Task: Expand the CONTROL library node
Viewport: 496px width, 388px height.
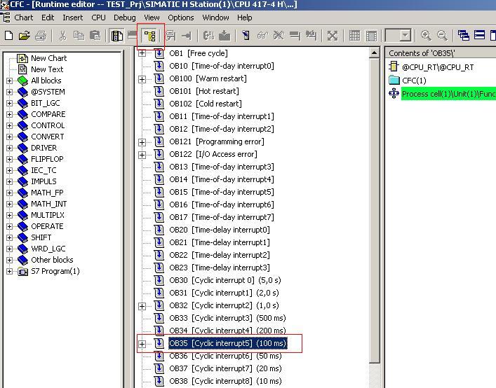Action: pos(10,126)
